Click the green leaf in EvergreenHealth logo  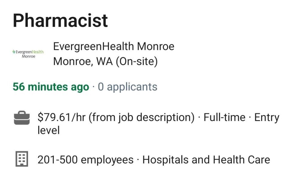[14, 52]
